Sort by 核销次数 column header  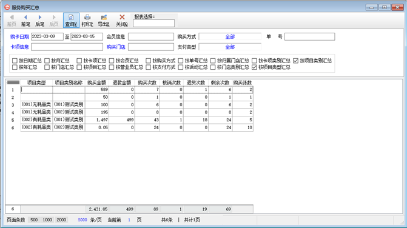coord(172,82)
